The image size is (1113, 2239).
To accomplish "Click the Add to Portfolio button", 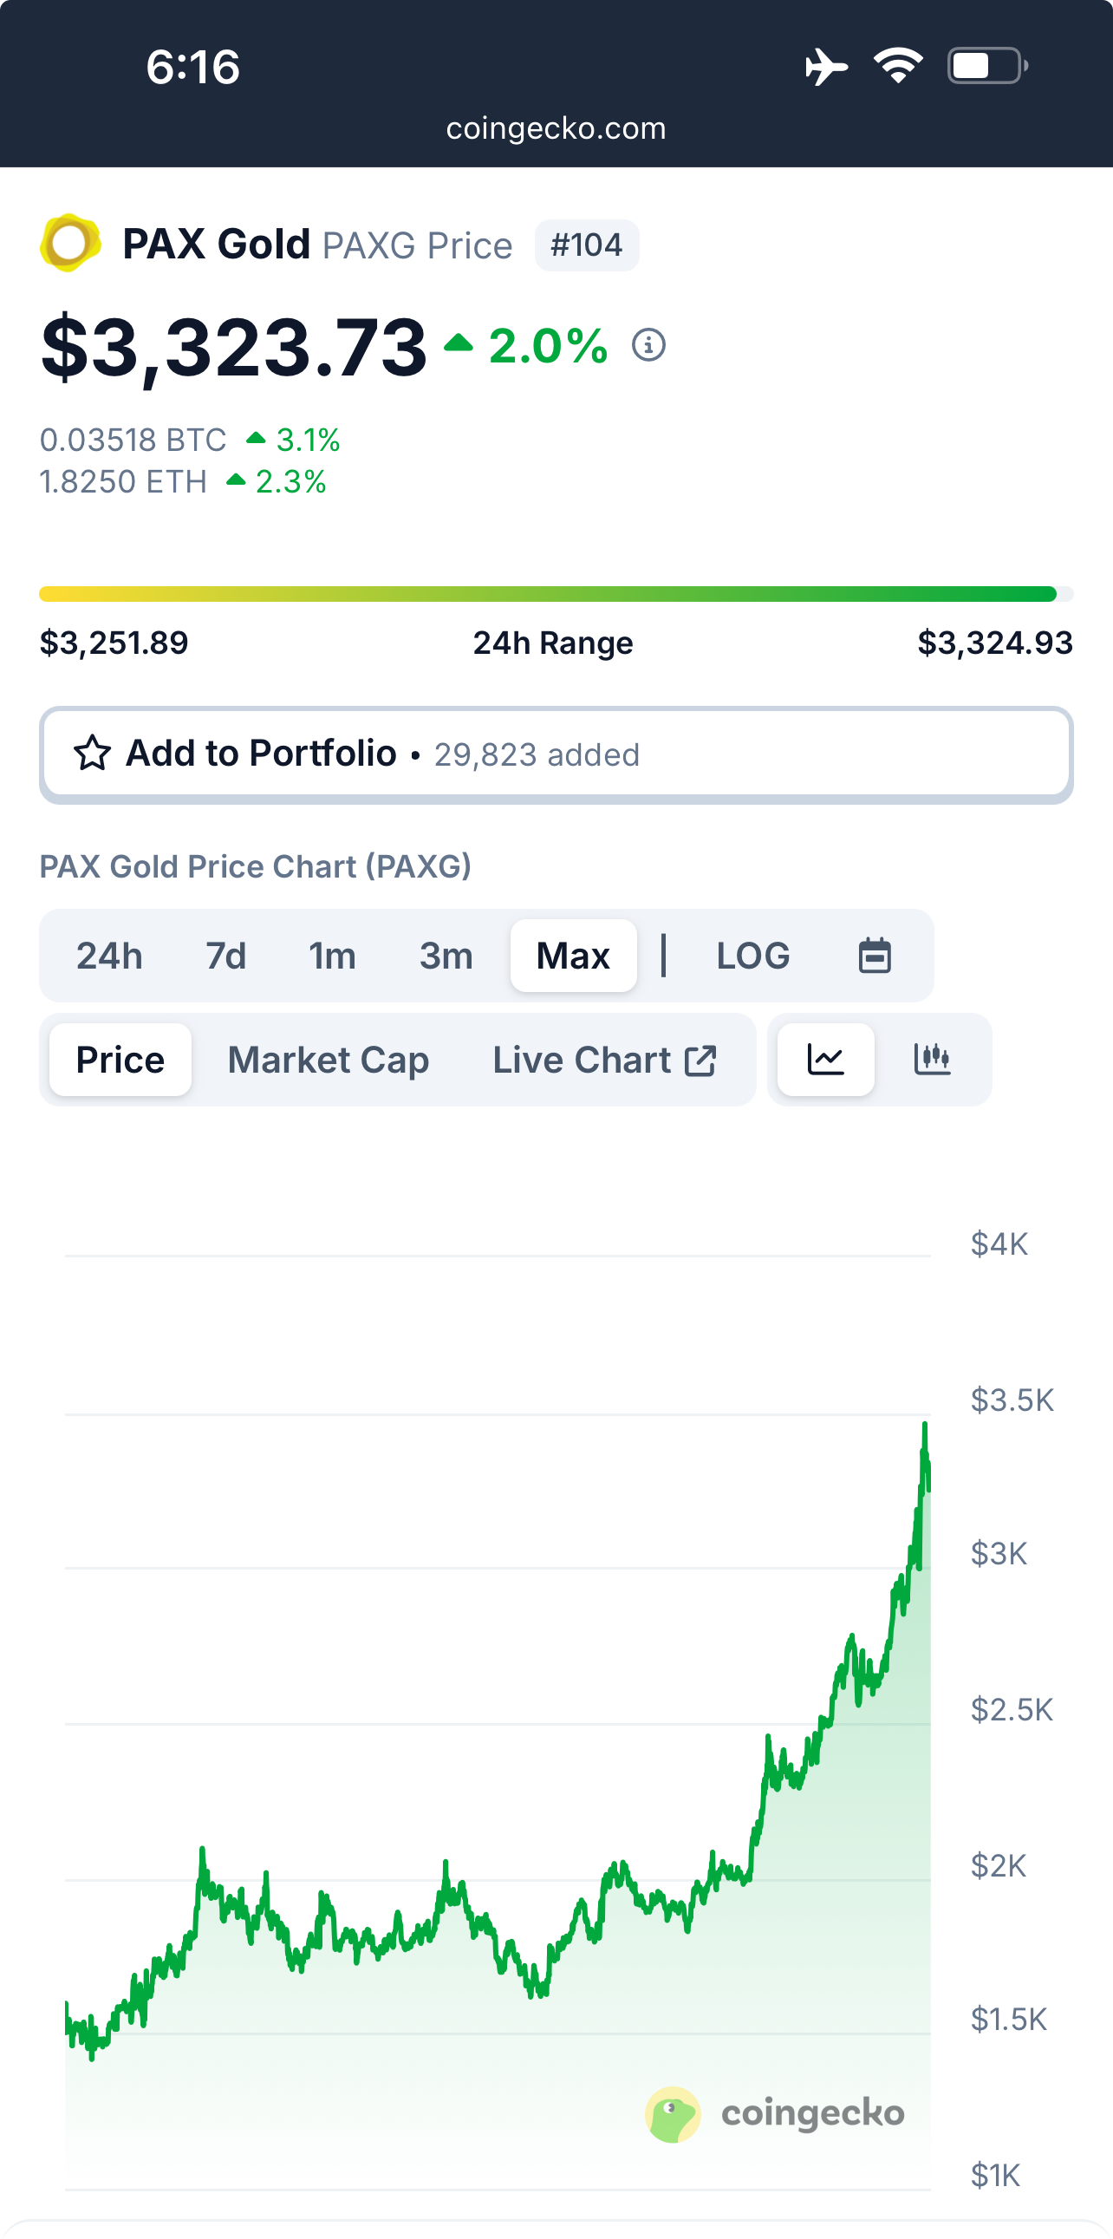I will point(556,754).
